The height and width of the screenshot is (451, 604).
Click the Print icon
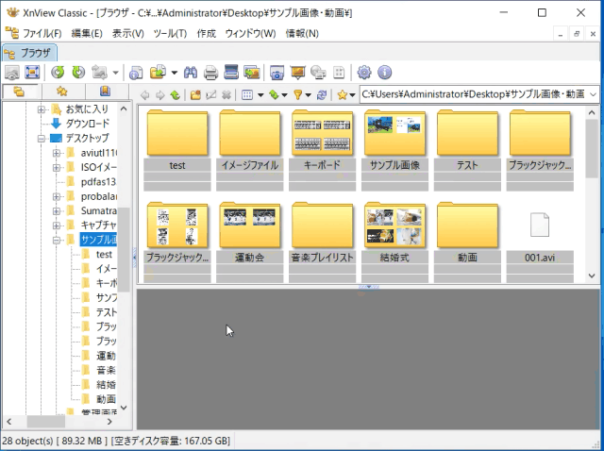click(x=210, y=72)
